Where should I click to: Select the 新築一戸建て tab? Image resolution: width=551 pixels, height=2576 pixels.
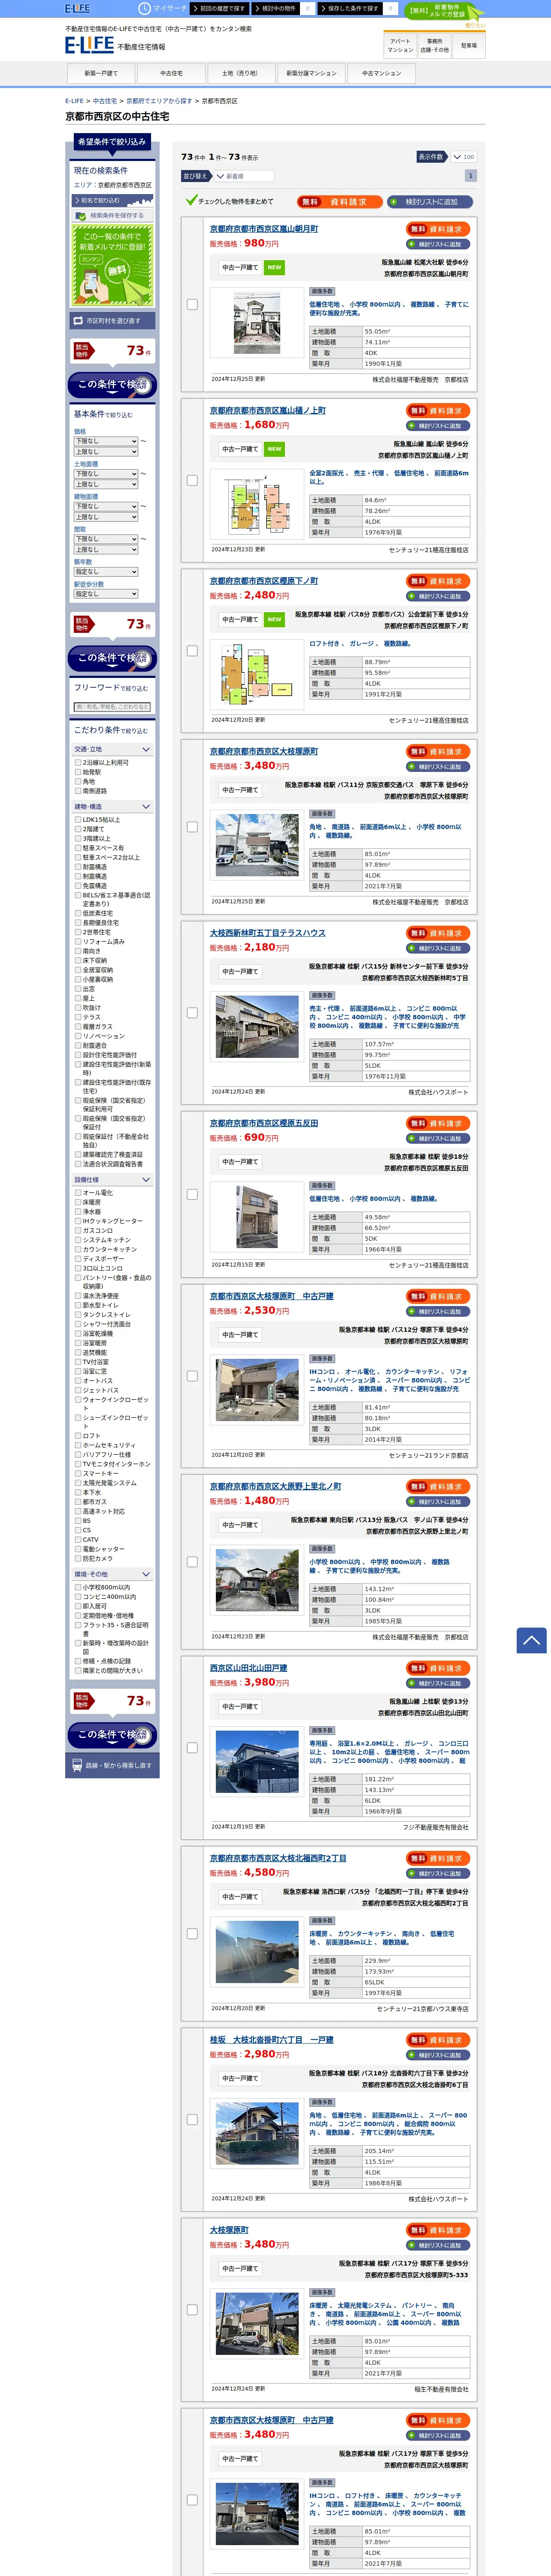(101, 73)
